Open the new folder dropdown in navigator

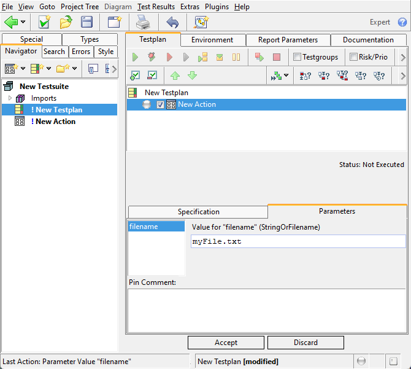(x=74, y=68)
